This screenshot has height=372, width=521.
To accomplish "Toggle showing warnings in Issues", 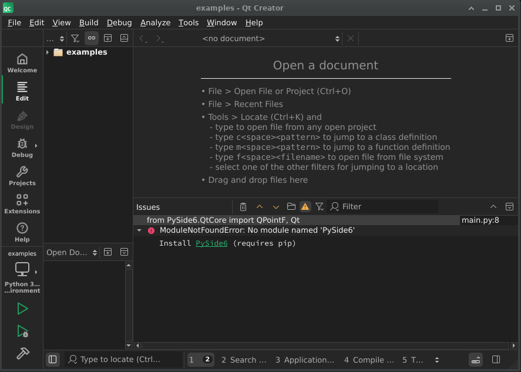I will click(x=305, y=207).
